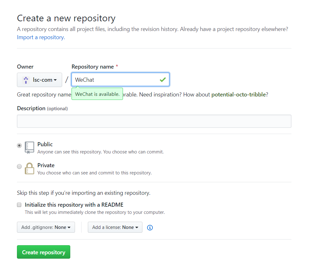Screen dimensions: 314x274
Task: Open the Add a license dropdown
Action: (x=115, y=227)
